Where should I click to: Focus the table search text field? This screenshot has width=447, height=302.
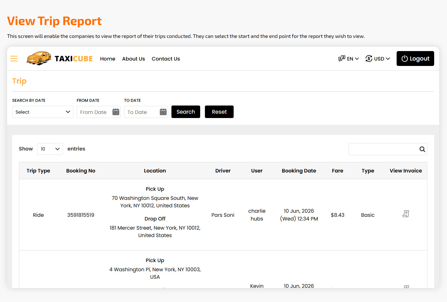[383, 149]
